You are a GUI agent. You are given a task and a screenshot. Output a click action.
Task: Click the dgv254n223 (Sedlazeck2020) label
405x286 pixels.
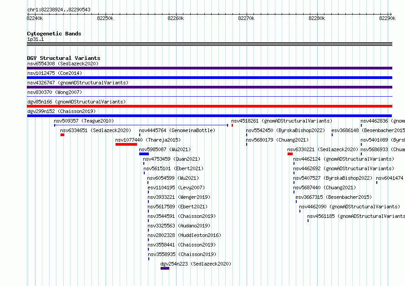pos(196,264)
